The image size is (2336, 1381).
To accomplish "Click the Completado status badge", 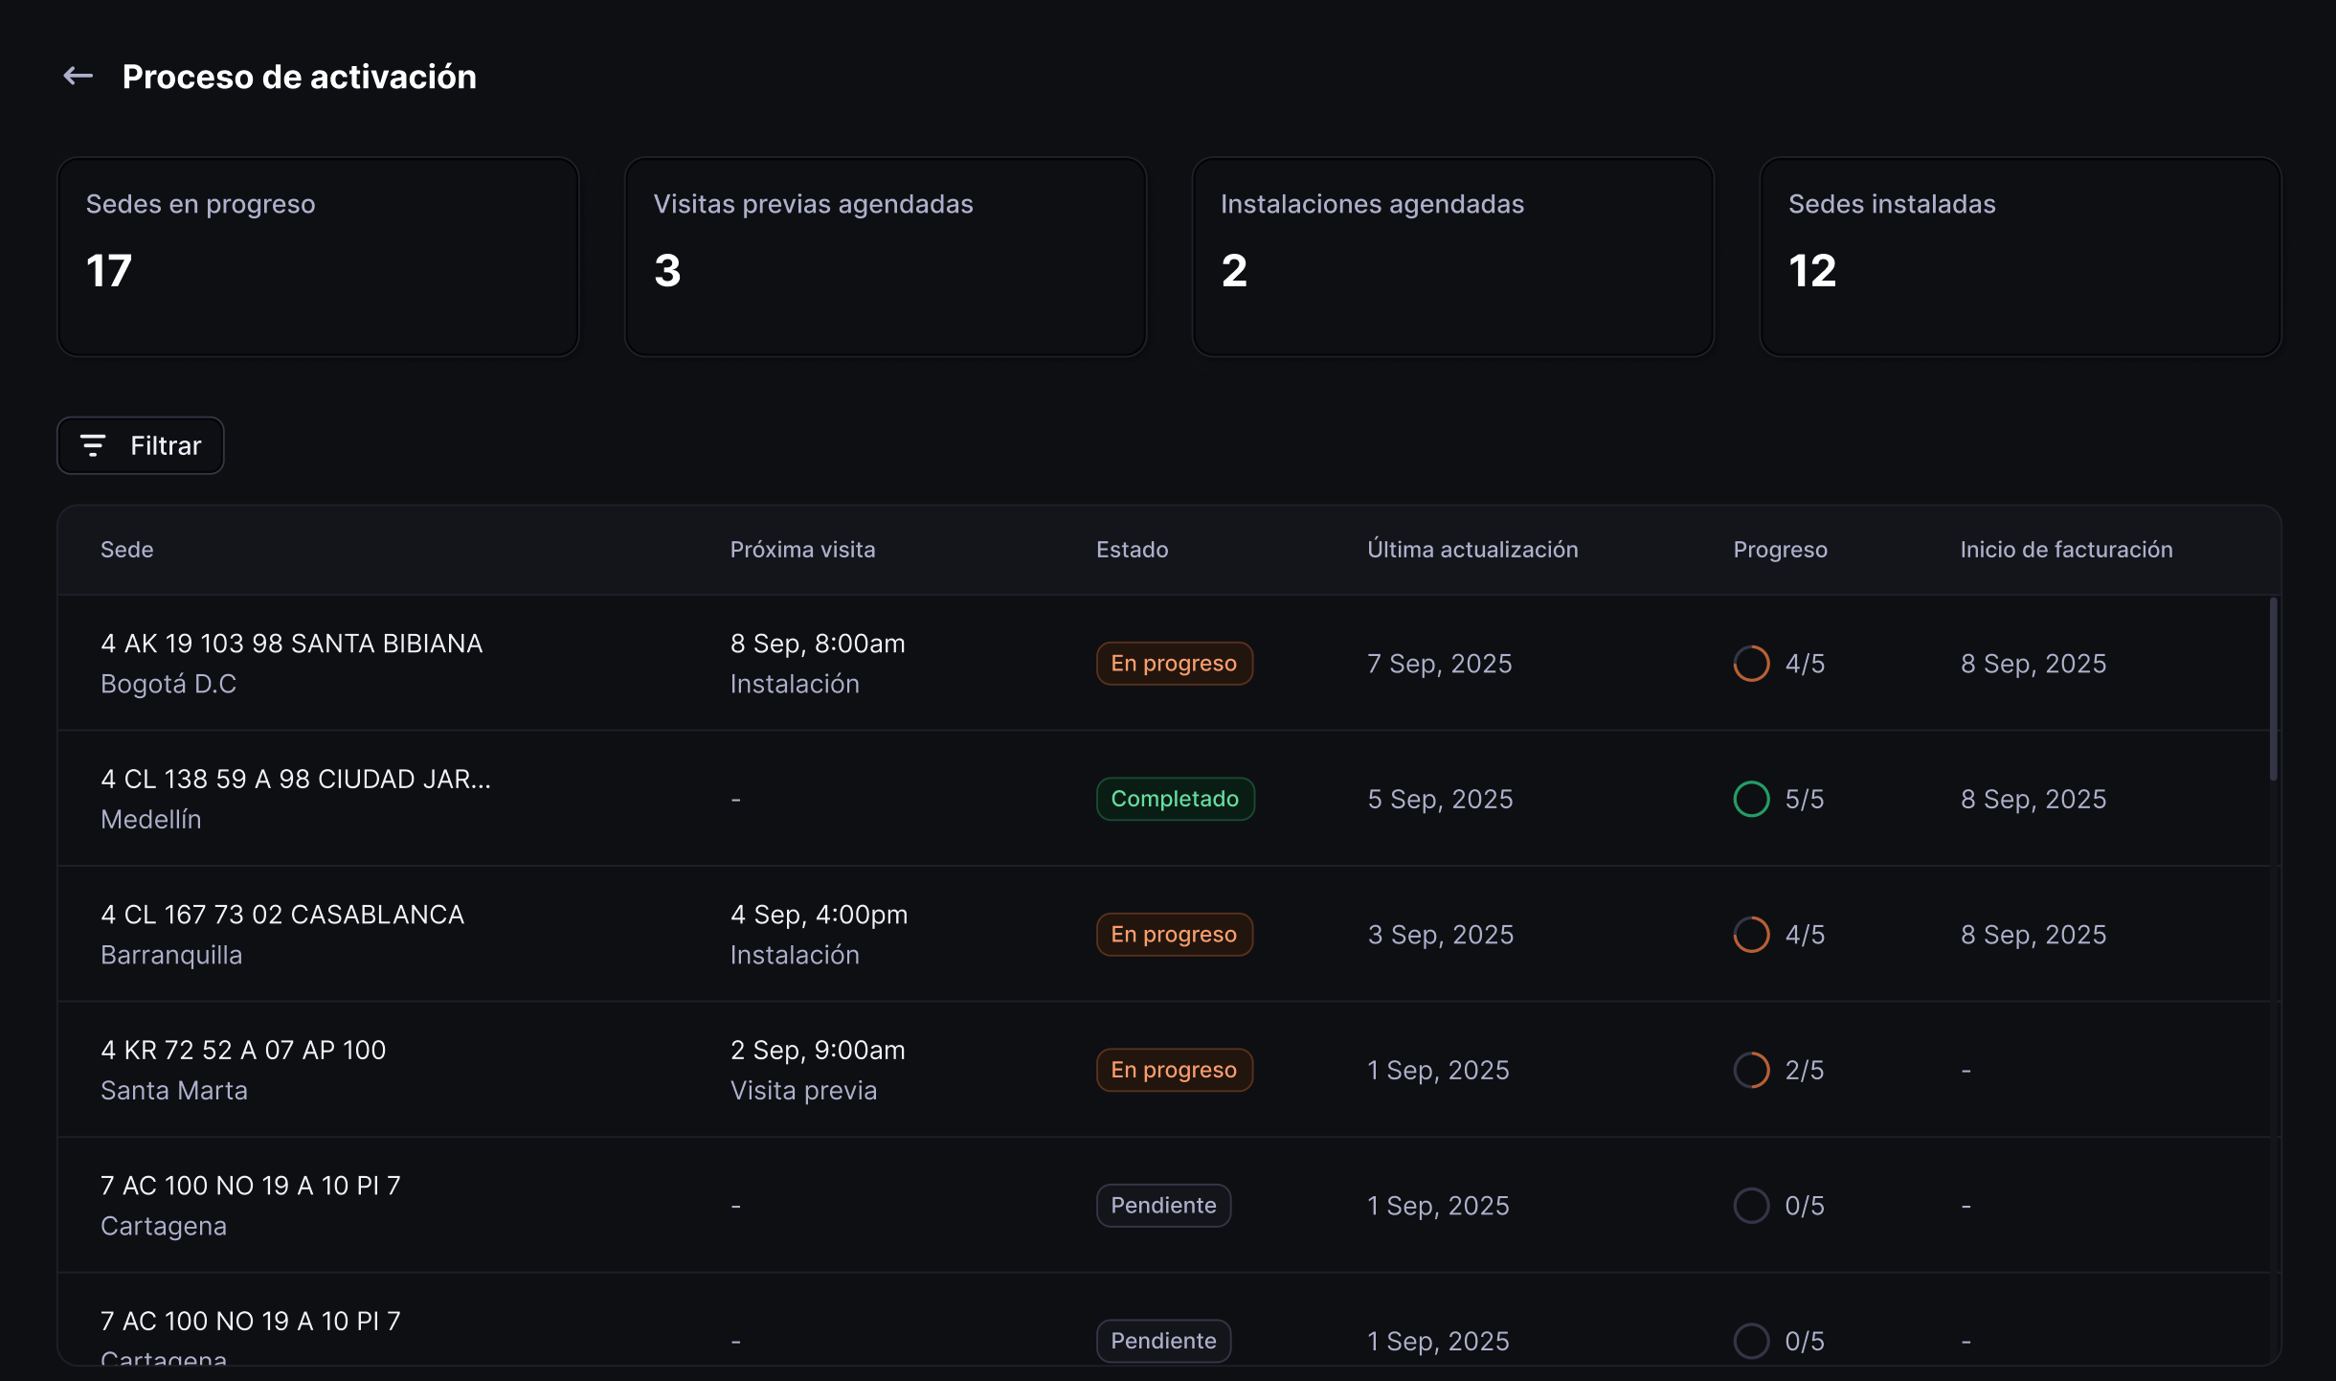I will tap(1175, 799).
